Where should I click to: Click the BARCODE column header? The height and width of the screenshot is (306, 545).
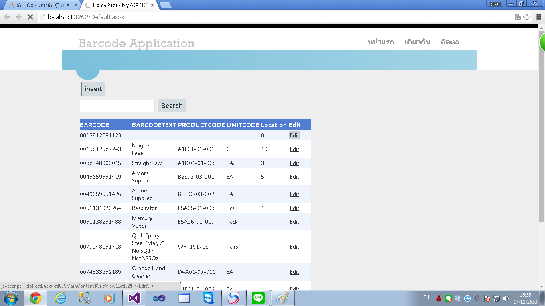coord(95,125)
